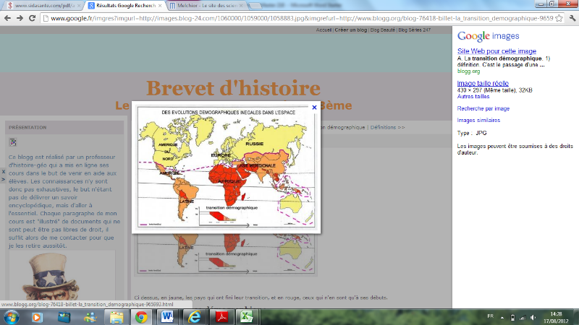
Task: Open the 'Site Web pour cette image' link
Action: [496, 51]
